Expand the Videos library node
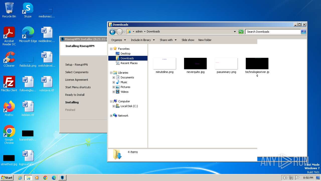Screen dimensions: 321x181 (114, 92)
